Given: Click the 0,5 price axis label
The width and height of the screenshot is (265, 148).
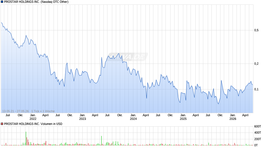Looking at the screenshot, I should (256, 30).
